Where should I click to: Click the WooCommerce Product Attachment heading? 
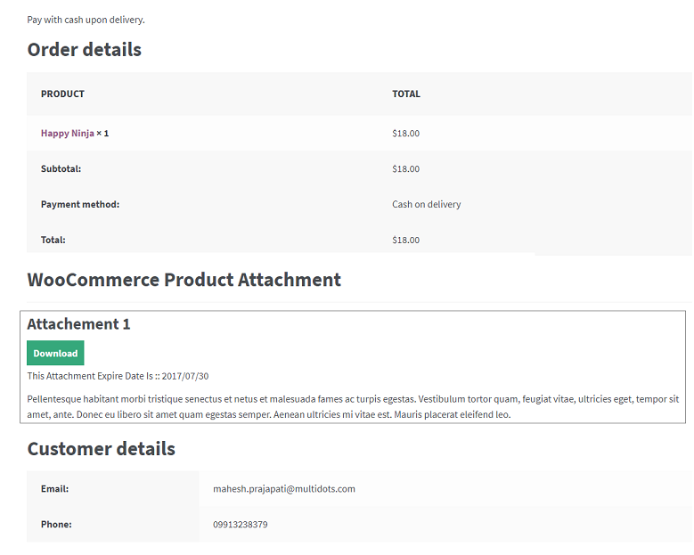tap(184, 280)
